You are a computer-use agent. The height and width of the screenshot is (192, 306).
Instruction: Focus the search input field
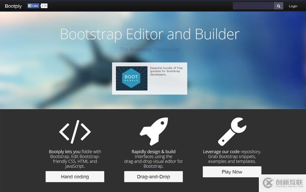[x=253, y=6]
